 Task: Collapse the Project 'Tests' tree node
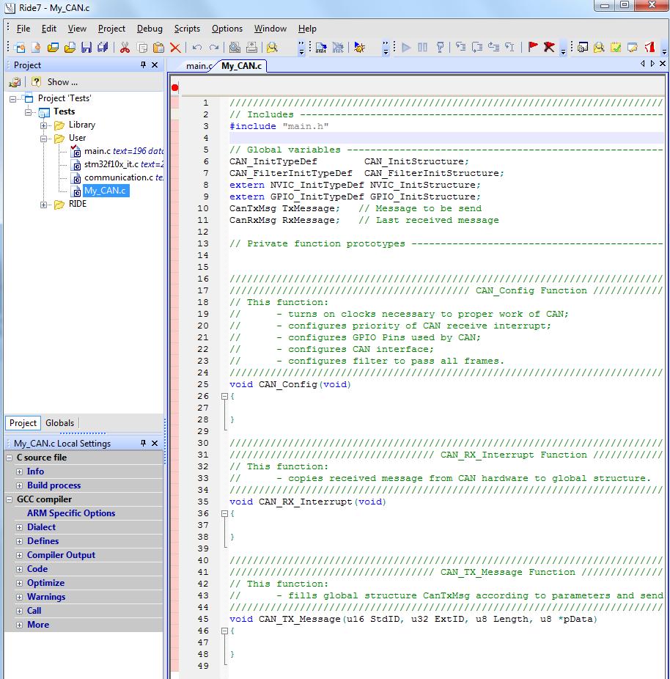(x=13, y=99)
